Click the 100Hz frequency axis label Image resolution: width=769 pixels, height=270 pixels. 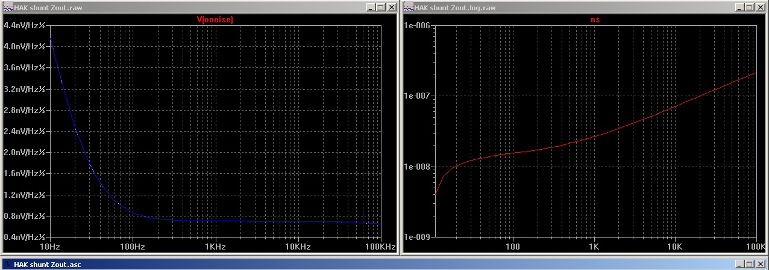point(133,247)
